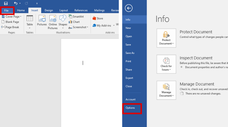The width and height of the screenshot is (228, 127).
Task: Open the References tab
Action: 81,10
